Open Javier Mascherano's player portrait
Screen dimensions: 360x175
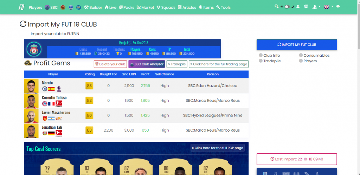pos(31,116)
